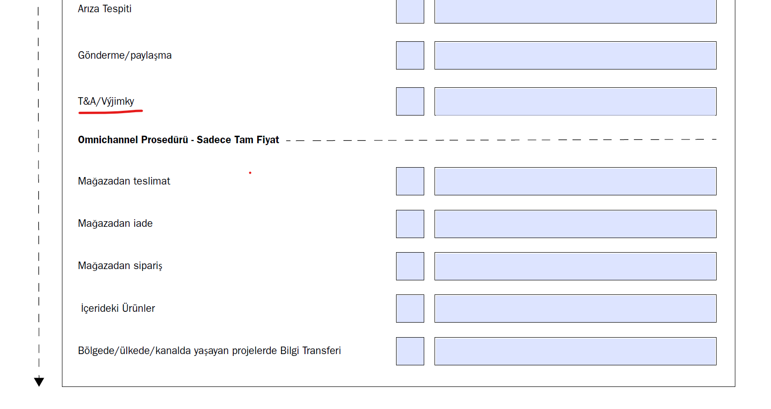This screenshot has width=771, height=409.
Task: Select the wide field for Mağazadan sipariş
Action: (575, 266)
